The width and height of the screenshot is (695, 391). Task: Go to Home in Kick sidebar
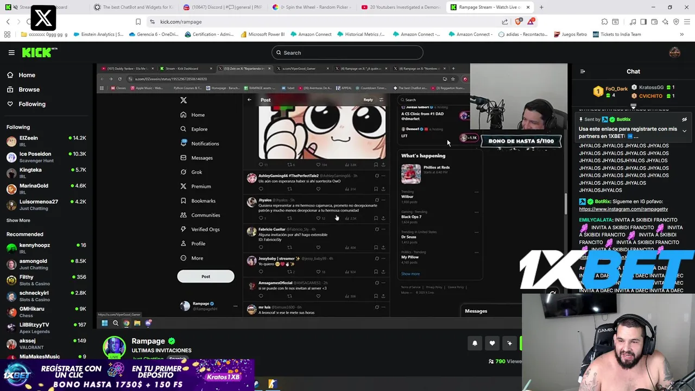click(21, 75)
